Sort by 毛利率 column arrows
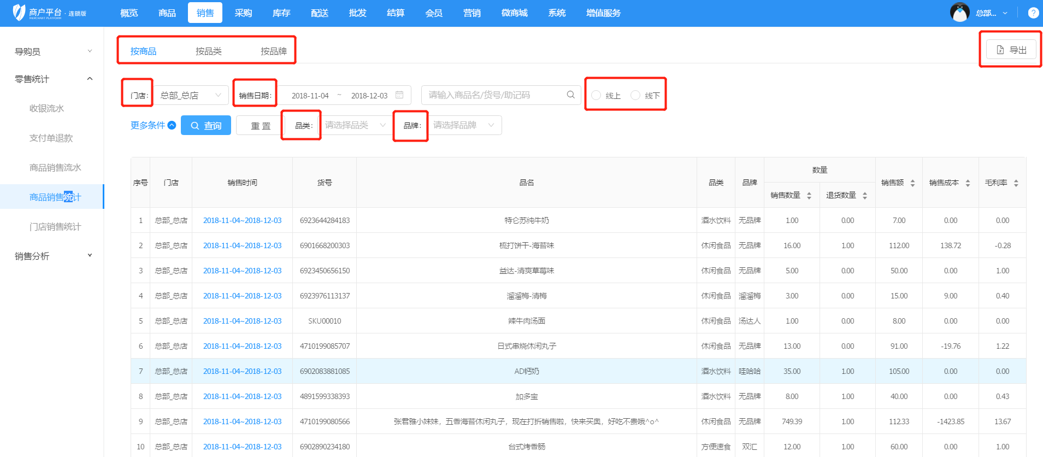This screenshot has width=1043, height=457. pyautogui.click(x=1016, y=183)
